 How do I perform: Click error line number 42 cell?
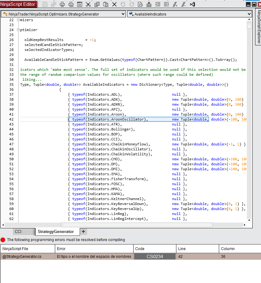coord(197,257)
